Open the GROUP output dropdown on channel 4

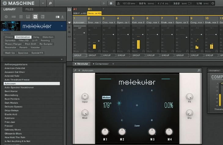[124, 55]
